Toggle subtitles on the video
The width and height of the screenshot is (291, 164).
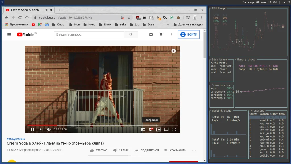(143, 129)
